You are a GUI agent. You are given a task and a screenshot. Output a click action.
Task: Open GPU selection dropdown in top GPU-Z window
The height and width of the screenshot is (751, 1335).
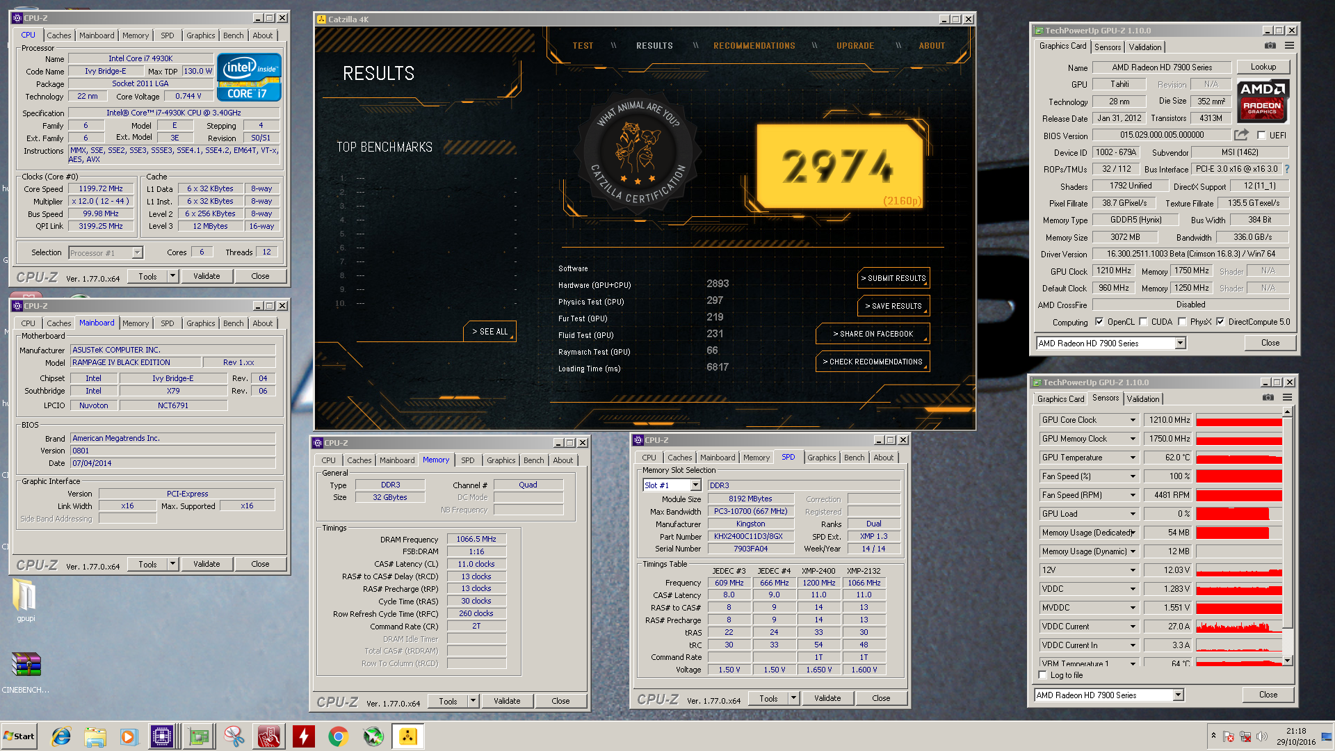click(1180, 344)
